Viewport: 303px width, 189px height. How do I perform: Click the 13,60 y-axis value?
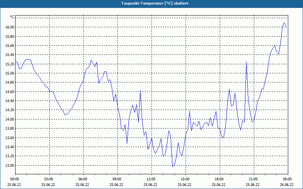pos(11,138)
